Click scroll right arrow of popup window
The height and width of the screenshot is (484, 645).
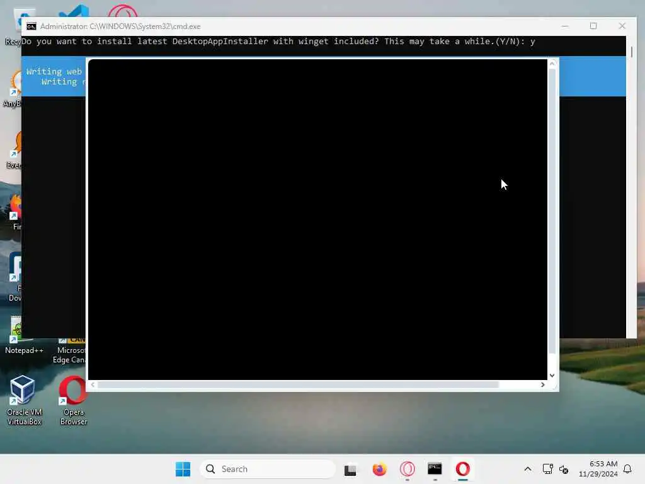tap(542, 384)
